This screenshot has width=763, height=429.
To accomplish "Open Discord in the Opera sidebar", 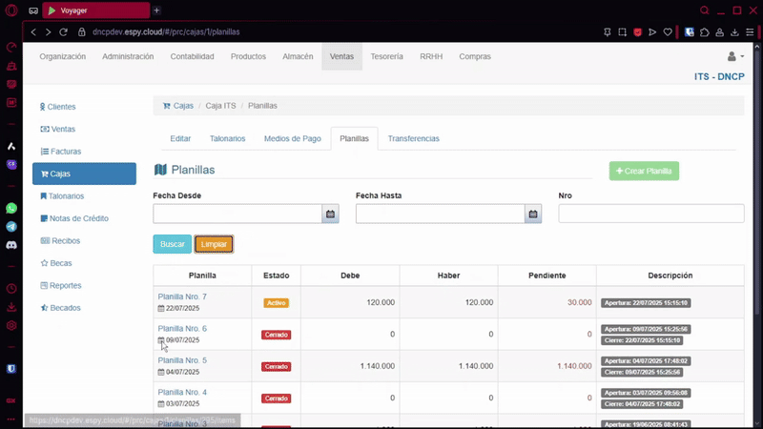I will pyautogui.click(x=11, y=245).
